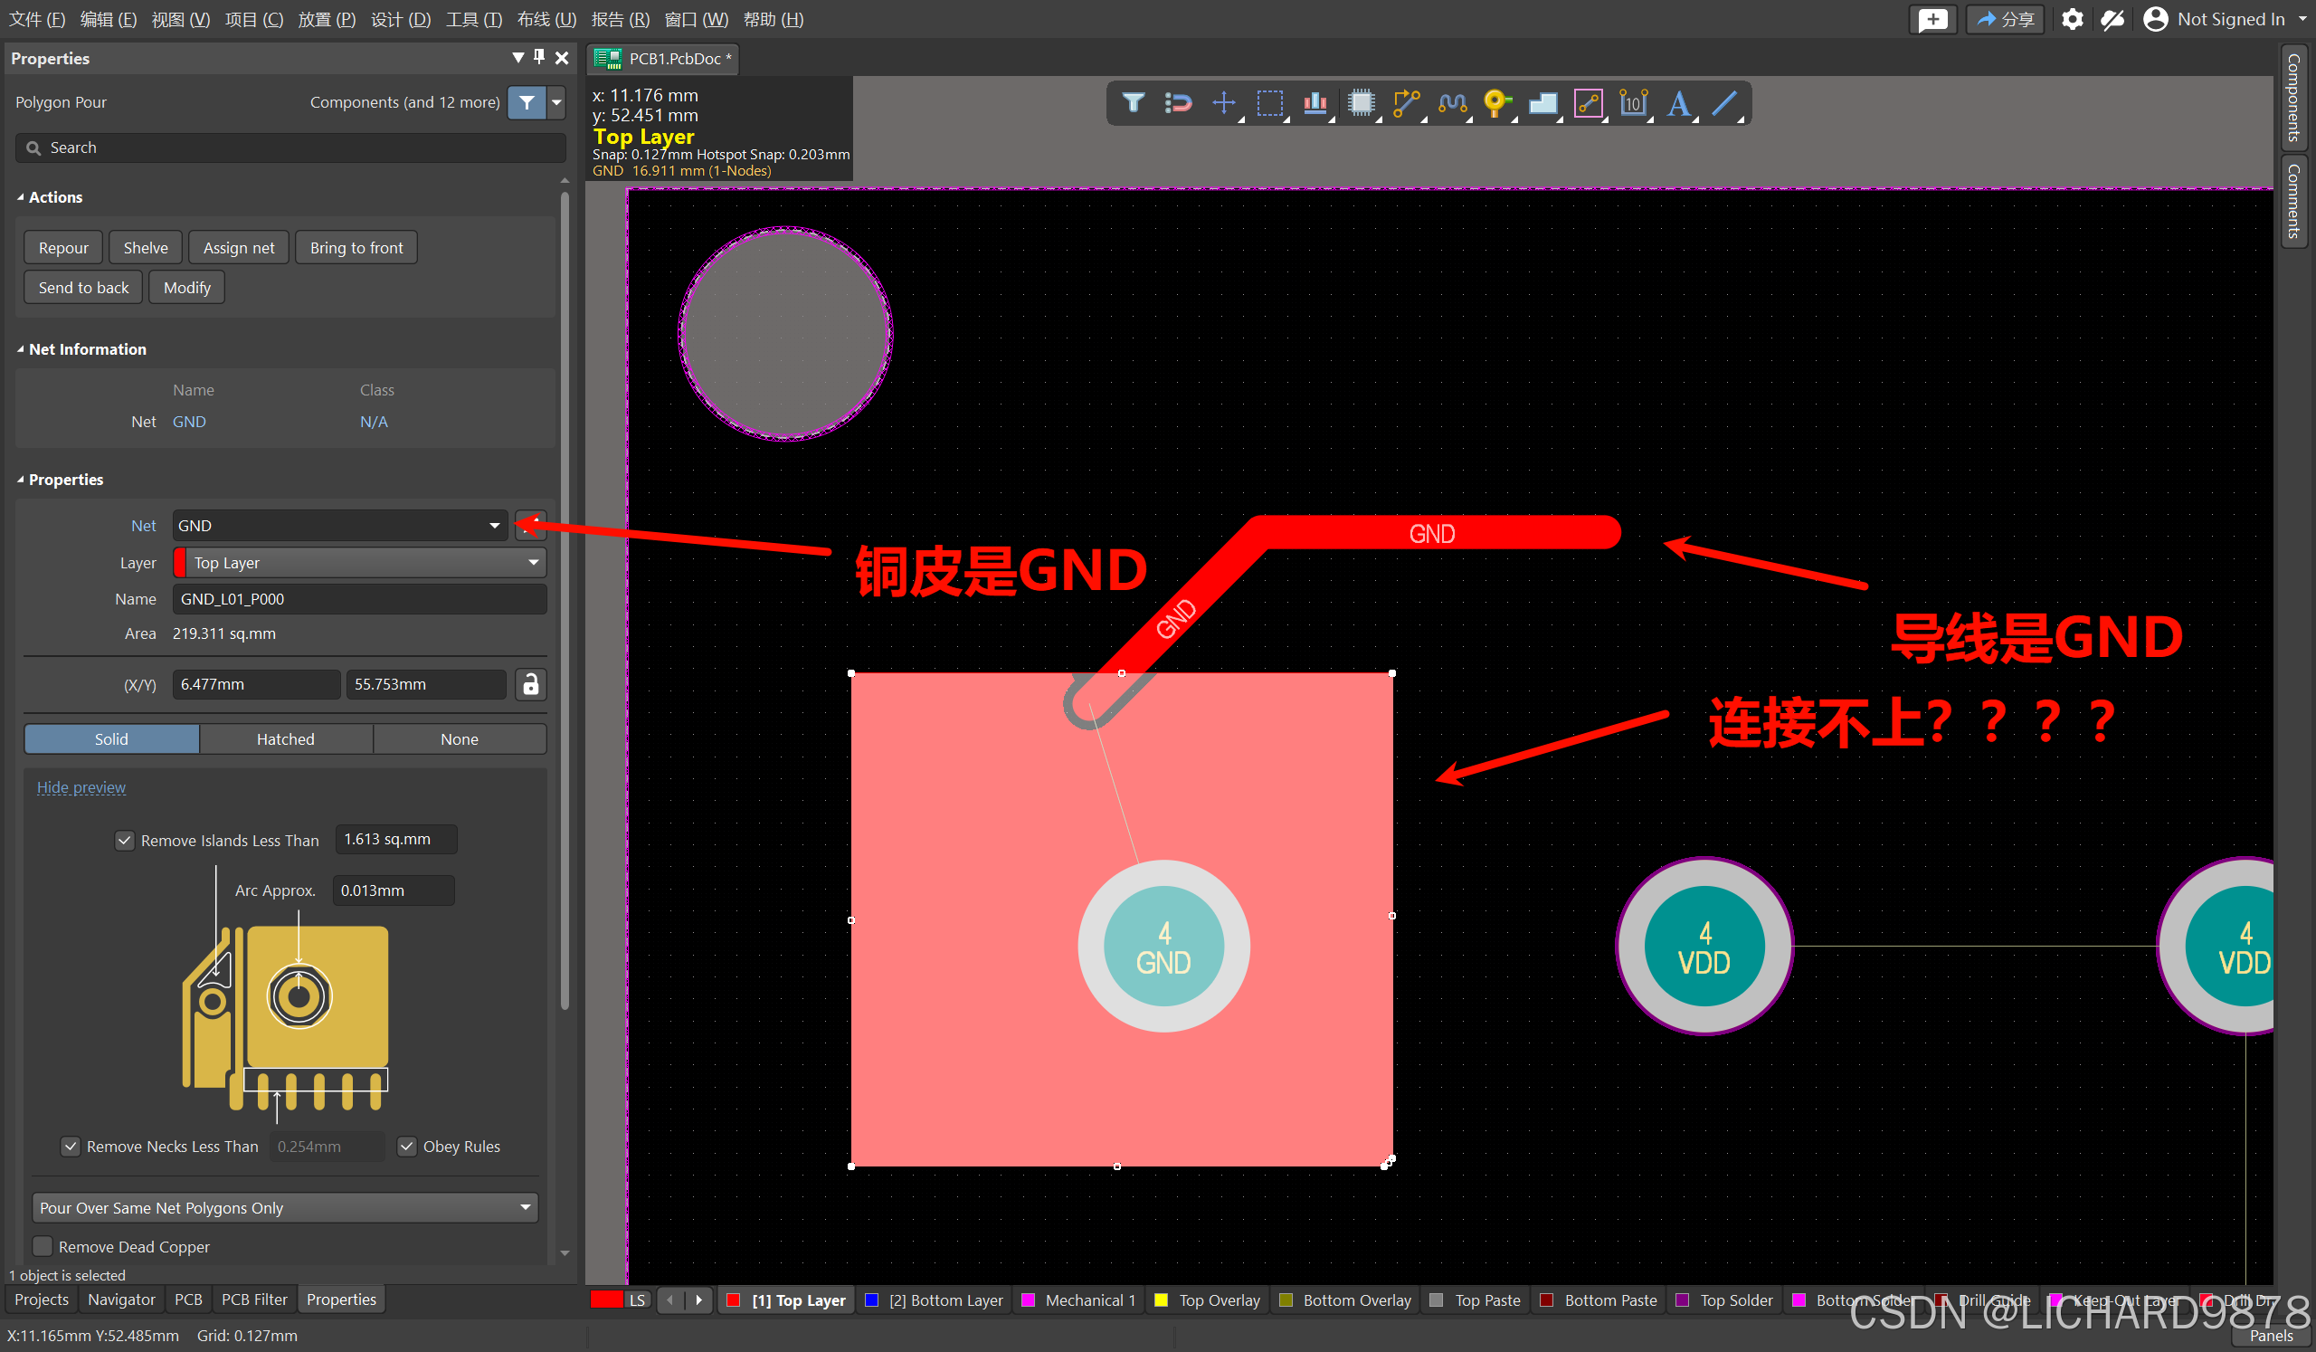2316x1352 pixels.
Task: Click the red Top Layer color swatch
Action: click(x=733, y=1300)
